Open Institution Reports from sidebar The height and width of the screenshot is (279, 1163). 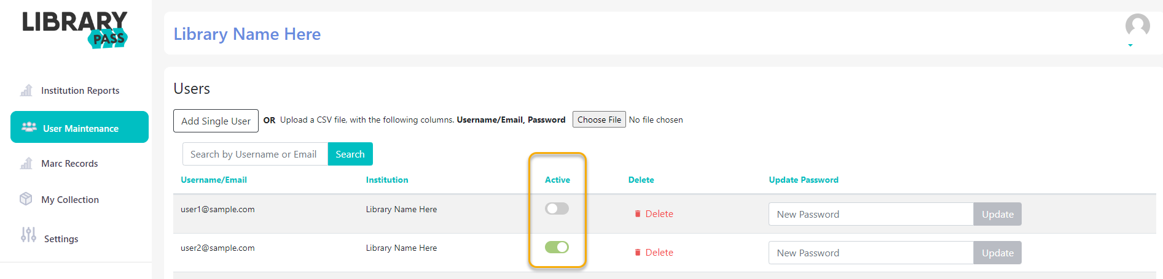pyautogui.click(x=80, y=90)
